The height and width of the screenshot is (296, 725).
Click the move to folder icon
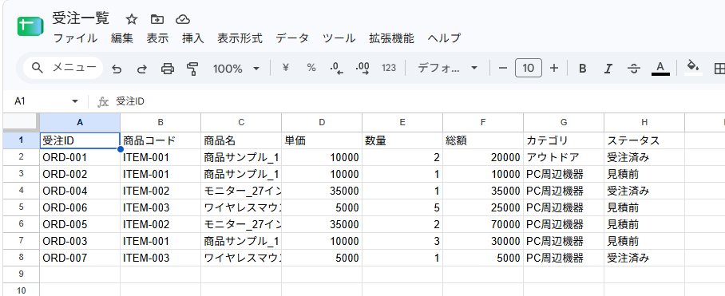[157, 19]
